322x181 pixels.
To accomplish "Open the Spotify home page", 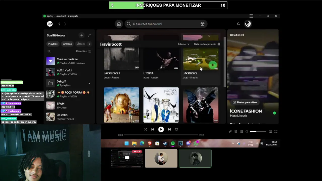I will [119, 24].
